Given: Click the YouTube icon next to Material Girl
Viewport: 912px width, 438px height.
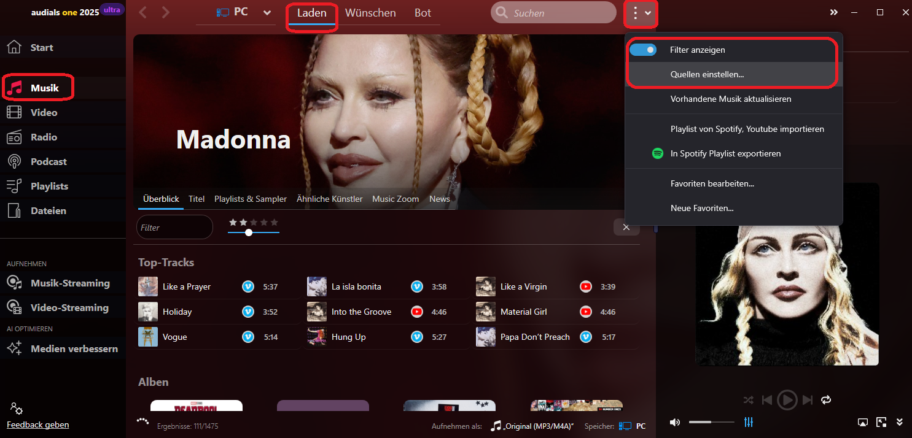Looking at the screenshot, I should pos(586,312).
